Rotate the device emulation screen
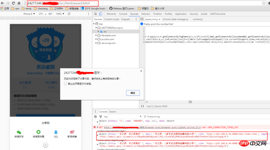Screen dimensions: 270x150 point(69,14)
